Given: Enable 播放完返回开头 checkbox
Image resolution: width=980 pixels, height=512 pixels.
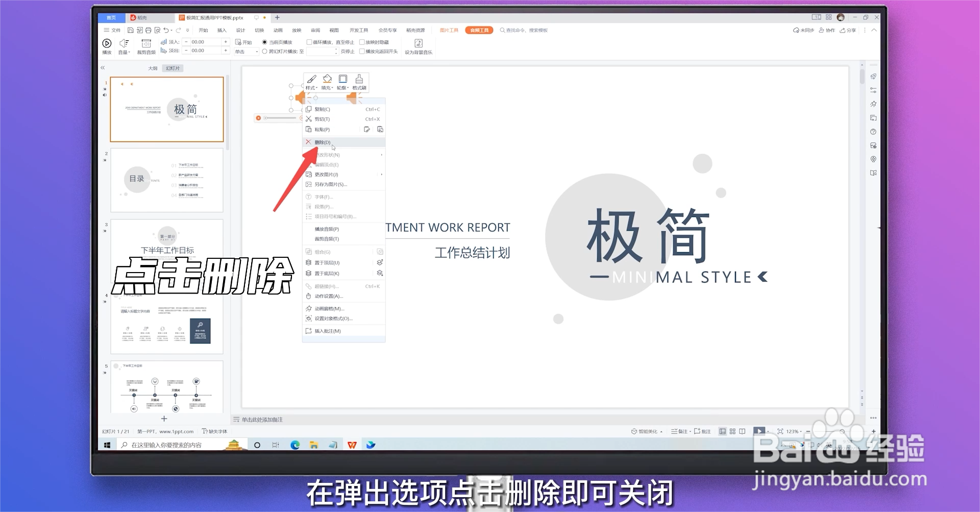Looking at the screenshot, I should (362, 51).
